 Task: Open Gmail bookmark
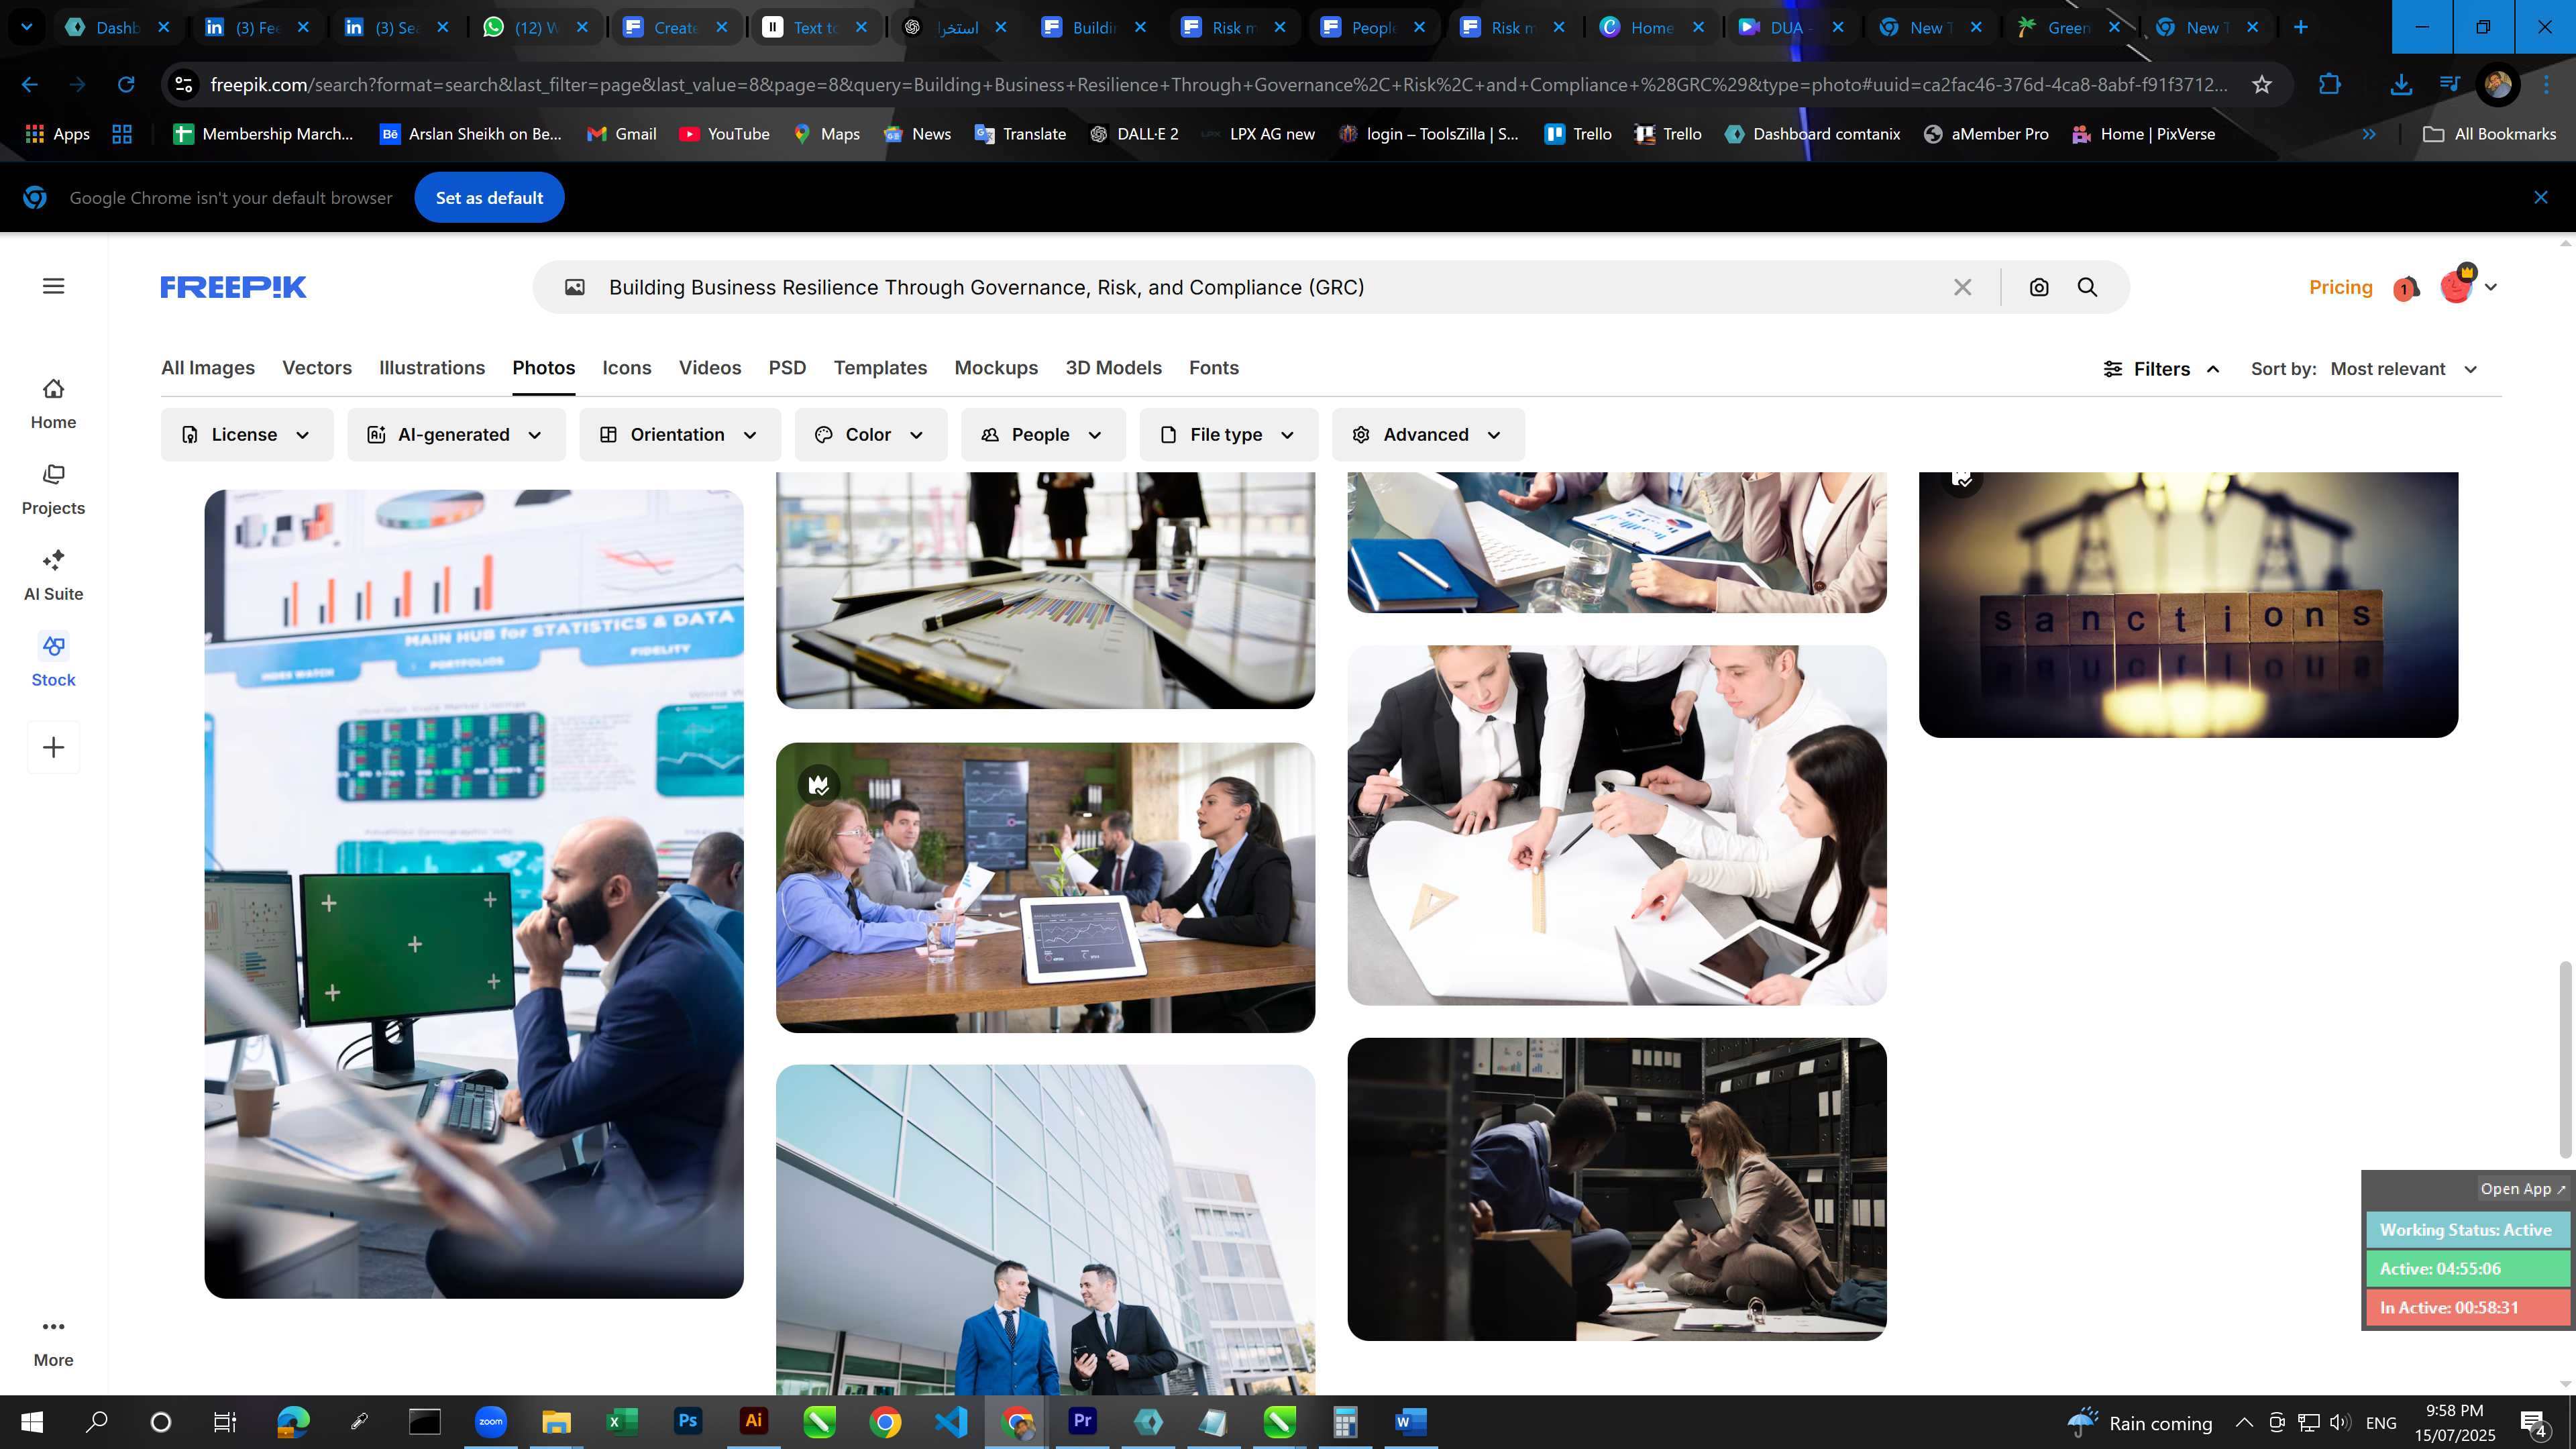click(x=622, y=134)
